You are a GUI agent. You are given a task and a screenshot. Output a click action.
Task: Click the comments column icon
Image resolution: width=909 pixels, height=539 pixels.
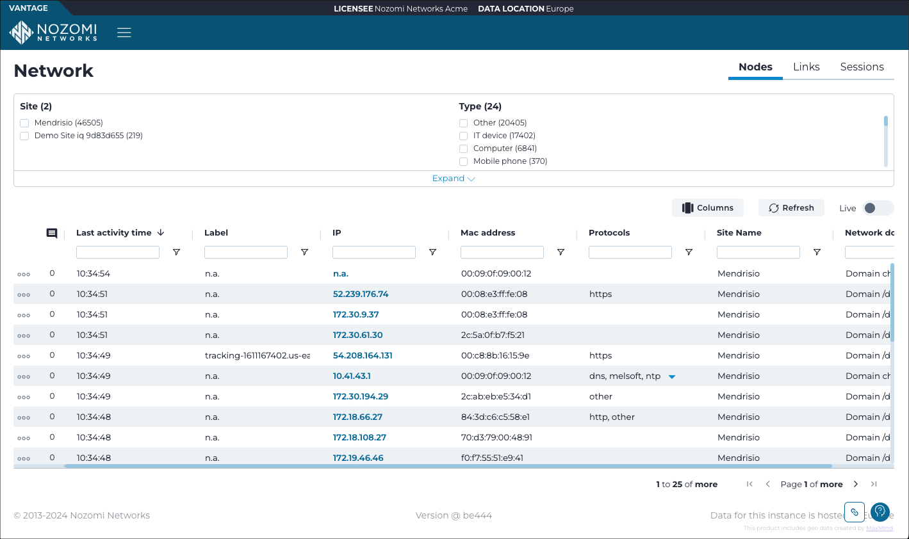(52, 233)
